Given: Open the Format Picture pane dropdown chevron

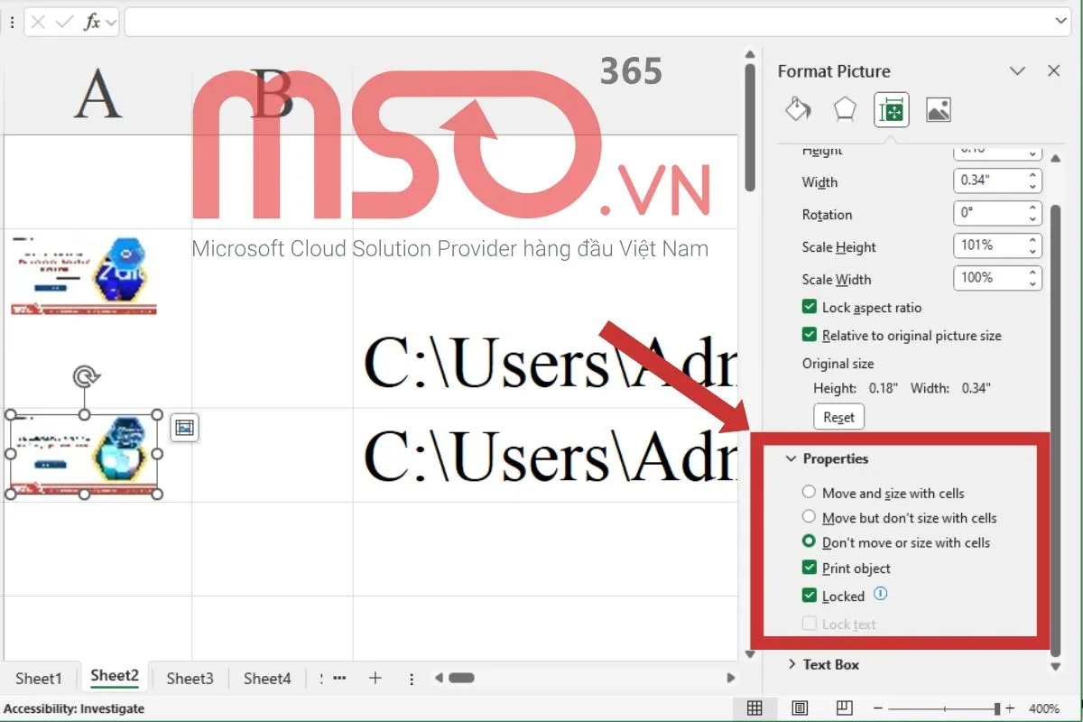Looking at the screenshot, I should click(1017, 70).
